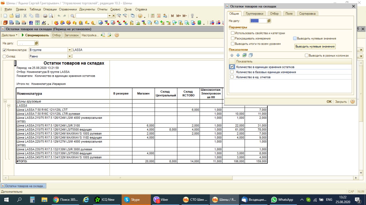The width and height of the screenshot is (366, 205).
Task: Click the check all indicators icon
Action: tap(244, 55)
